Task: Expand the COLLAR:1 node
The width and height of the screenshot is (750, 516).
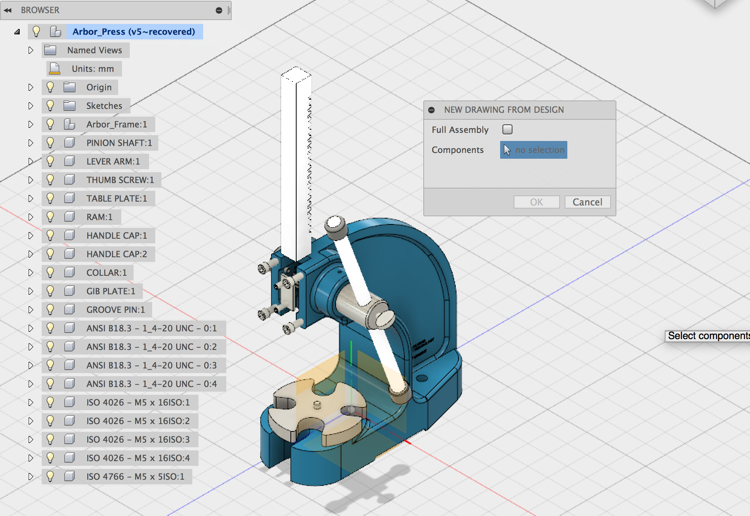Action: pyautogui.click(x=31, y=273)
